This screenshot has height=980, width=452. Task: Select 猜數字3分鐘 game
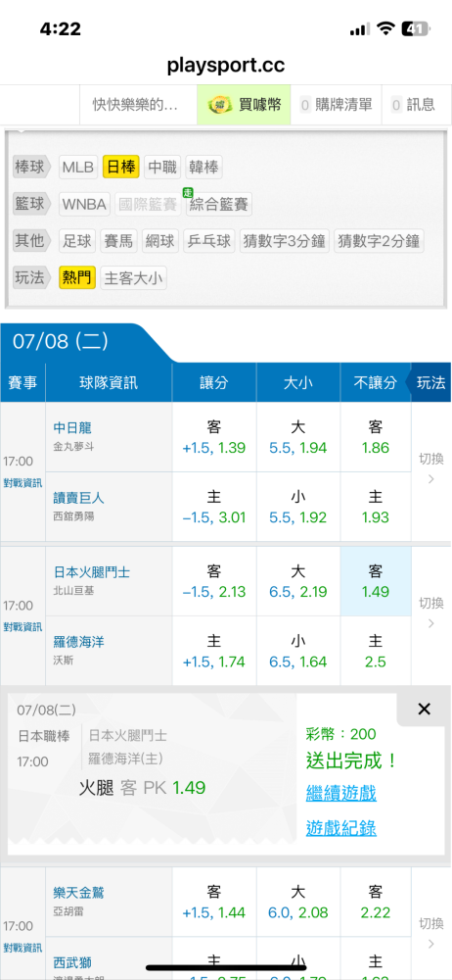click(284, 241)
